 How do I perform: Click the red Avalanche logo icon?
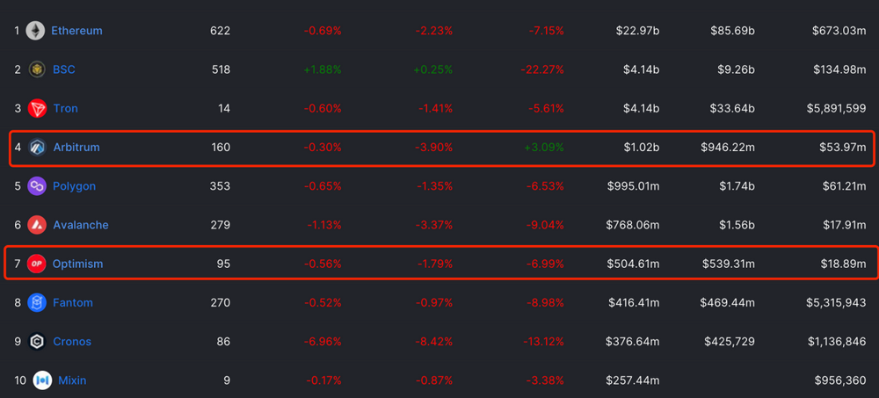pyautogui.click(x=36, y=225)
